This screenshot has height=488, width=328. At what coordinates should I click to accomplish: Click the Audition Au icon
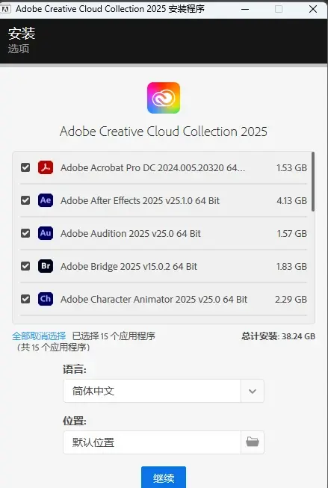click(x=46, y=233)
